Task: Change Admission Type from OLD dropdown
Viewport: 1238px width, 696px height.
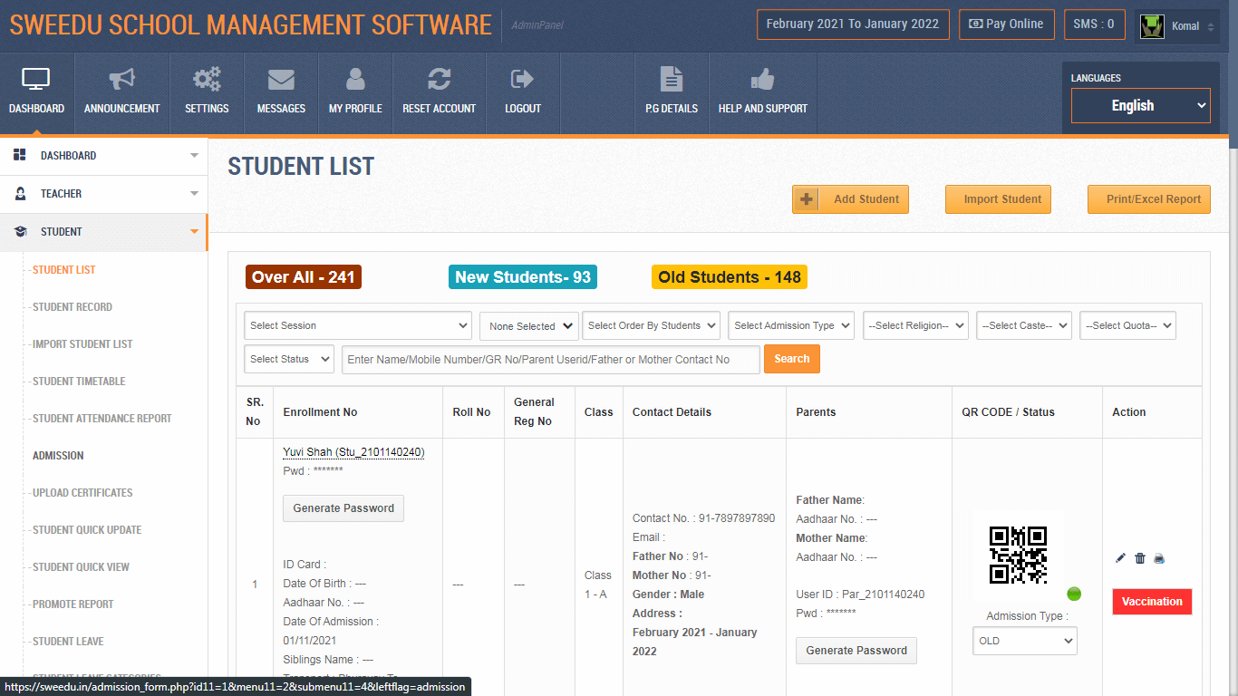Action: pyautogui.click(x=1024, y=641)
